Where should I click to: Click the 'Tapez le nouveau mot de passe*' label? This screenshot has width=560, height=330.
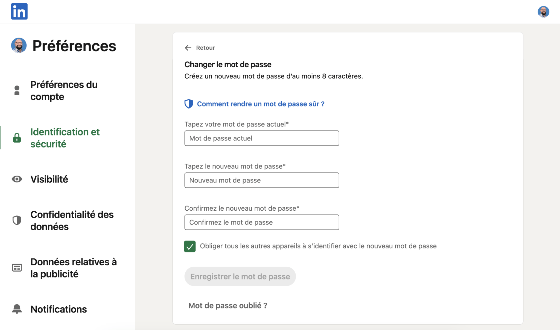point(235,166)
